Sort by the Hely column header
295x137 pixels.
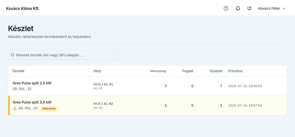pos(97,71)
